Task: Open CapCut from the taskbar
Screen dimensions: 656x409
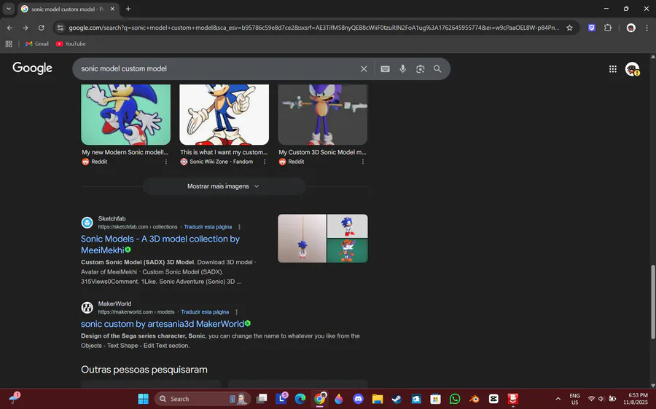Action: pyautogui.click(x=493, y=399)
